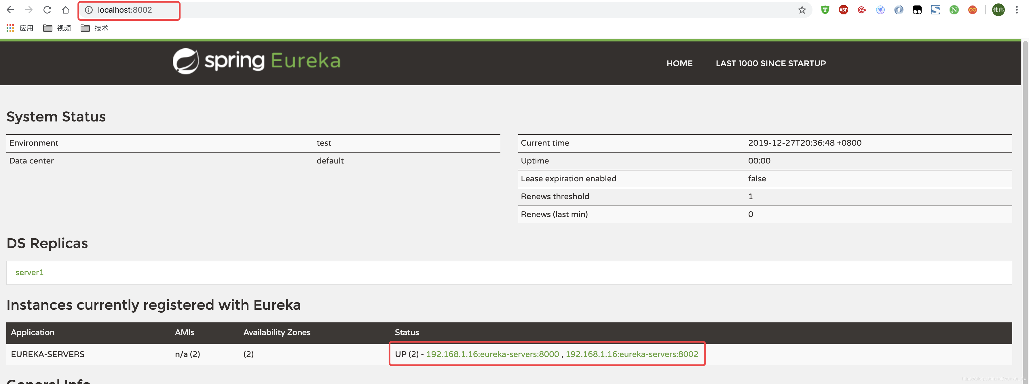Open the green T shield extension
The height and width of the screenshot is (384, 1029).
(825, 10)
